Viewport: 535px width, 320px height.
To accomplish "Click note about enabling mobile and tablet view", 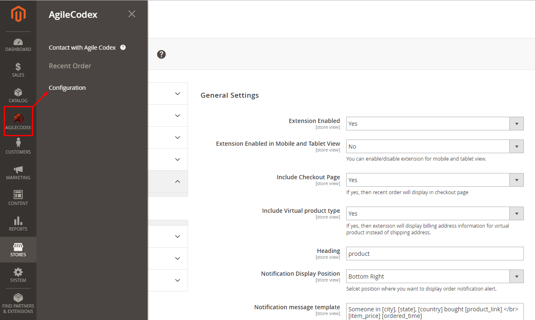I will (416, 159).
